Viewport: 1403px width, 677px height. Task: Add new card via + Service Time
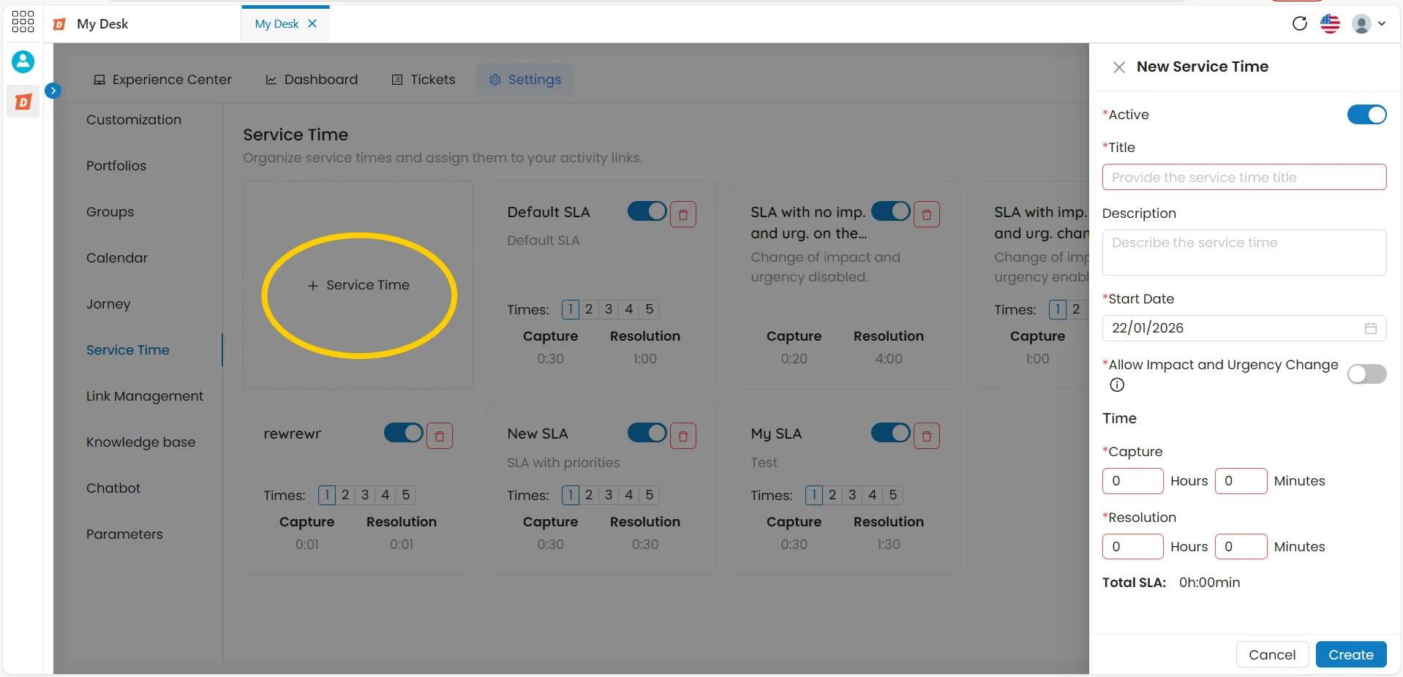coord(358,285)
